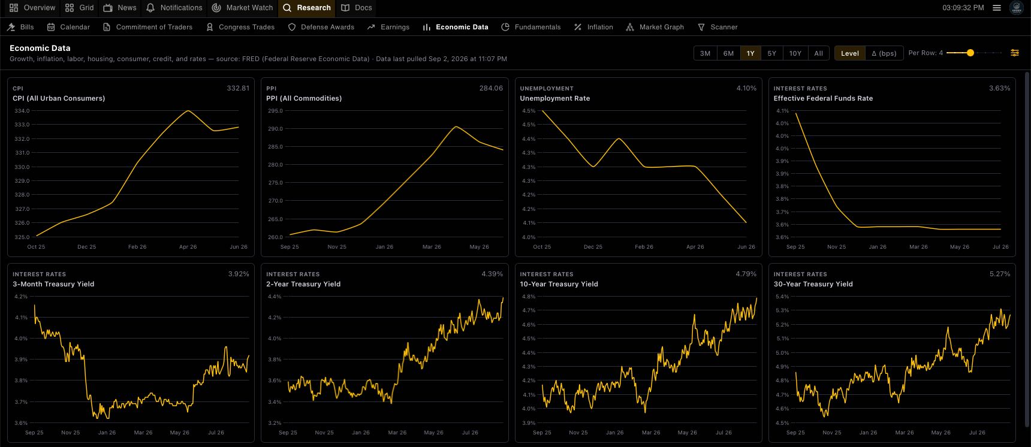
Task: Select the 5Y time range
Action: click(772, 53)
